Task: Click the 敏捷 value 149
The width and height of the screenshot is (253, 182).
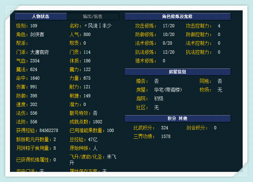Action: tap(87, 96)
